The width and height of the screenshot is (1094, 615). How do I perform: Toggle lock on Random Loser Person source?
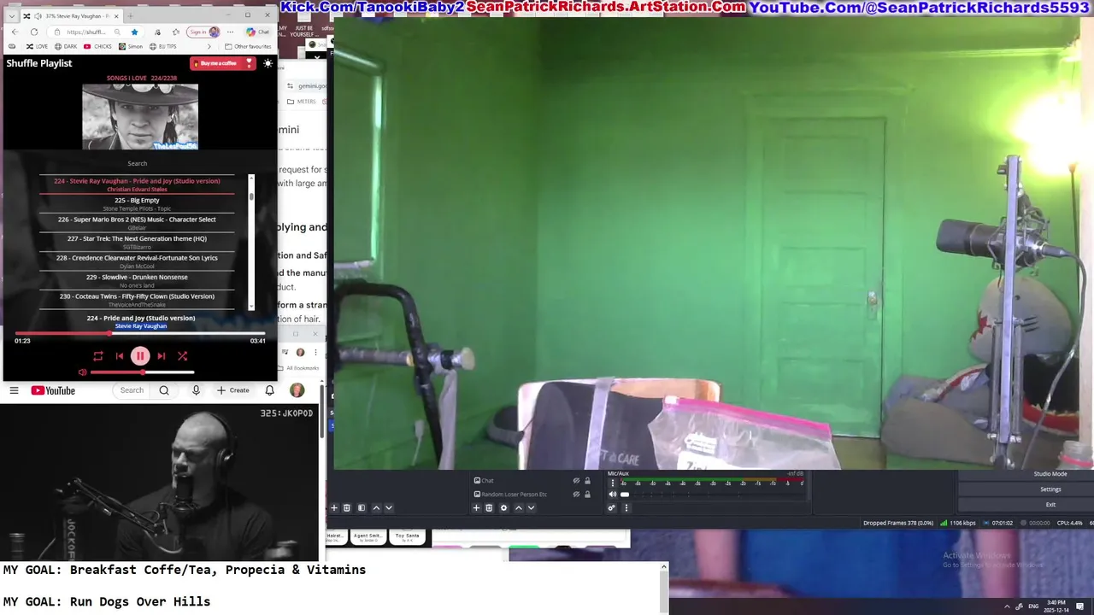[587, 494]
